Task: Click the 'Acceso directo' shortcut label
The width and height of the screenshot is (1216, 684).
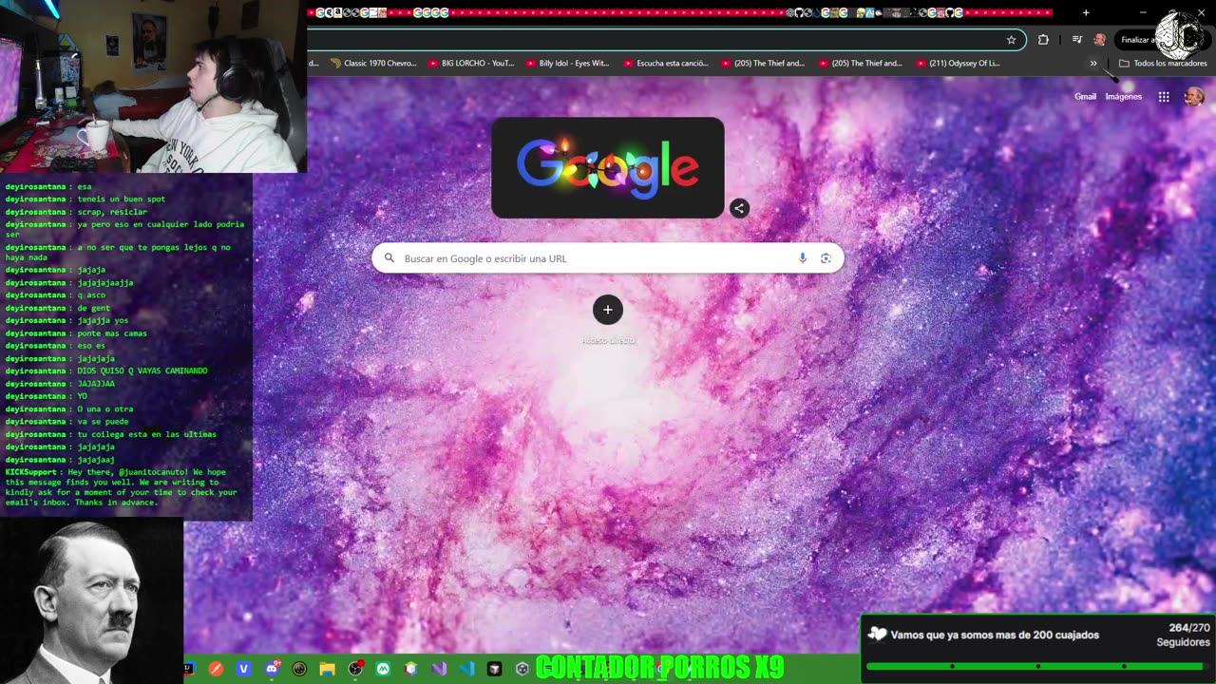Action: click(x=608, y=340)
